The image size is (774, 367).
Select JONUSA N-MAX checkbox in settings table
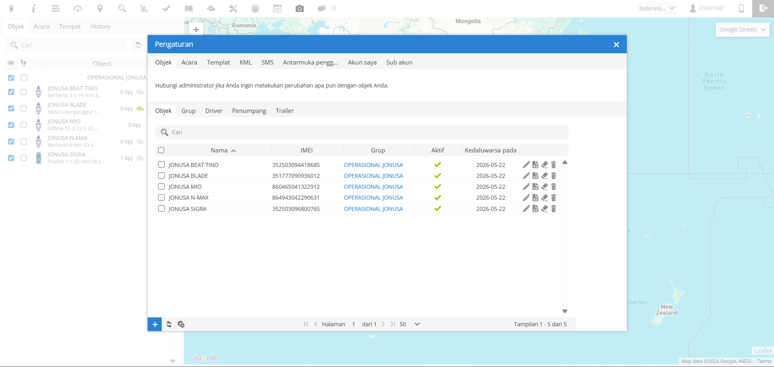(x=161, y=198)
